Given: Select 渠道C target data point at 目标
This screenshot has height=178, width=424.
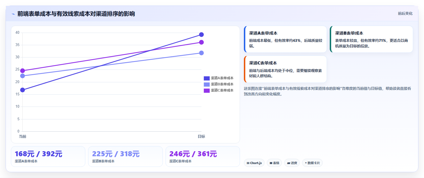Looking at the screenshot, I should (201, 42).
